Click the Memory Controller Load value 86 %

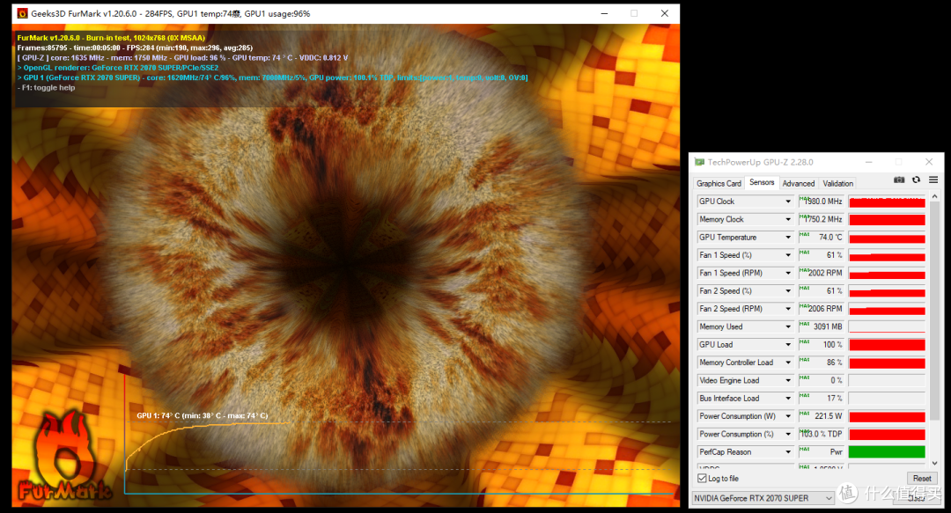(x=822, y=363)
